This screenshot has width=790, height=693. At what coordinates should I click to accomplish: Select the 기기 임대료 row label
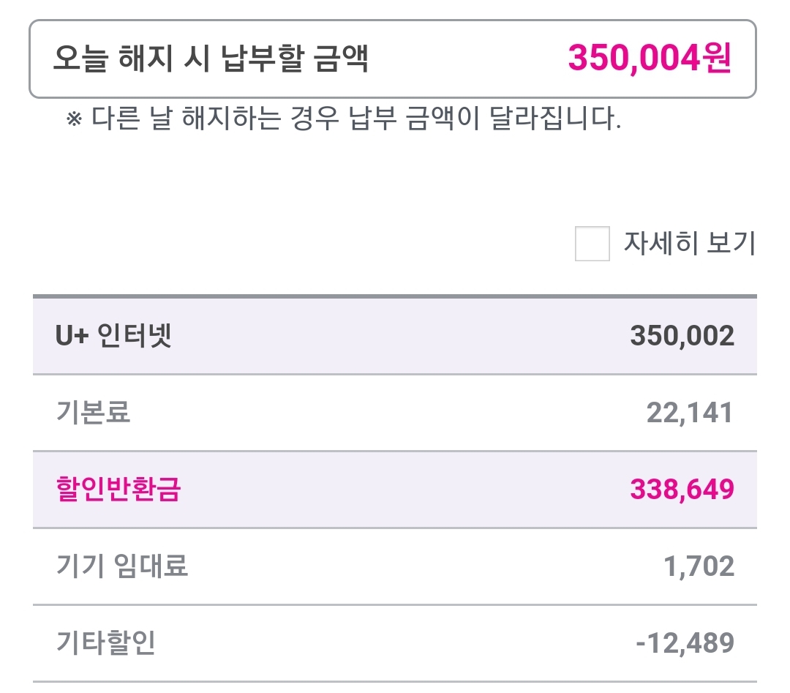point(122,566)
